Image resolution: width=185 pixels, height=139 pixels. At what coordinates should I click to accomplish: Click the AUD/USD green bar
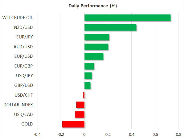pyautogui.click(x=96, y=47)
